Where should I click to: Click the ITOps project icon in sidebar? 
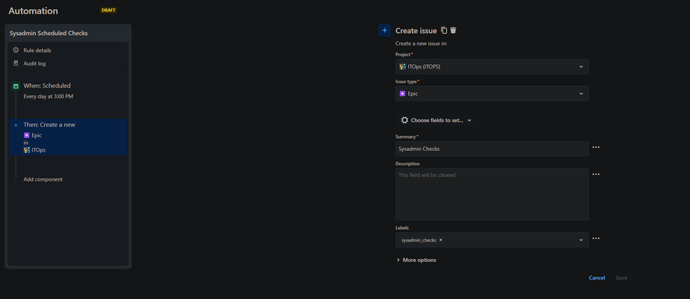point(26,149)
